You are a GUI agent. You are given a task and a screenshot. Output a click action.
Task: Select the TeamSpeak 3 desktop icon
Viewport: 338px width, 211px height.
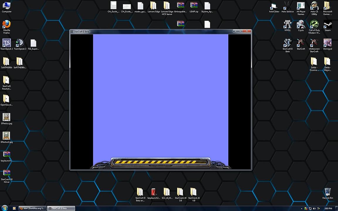(20, 43)
